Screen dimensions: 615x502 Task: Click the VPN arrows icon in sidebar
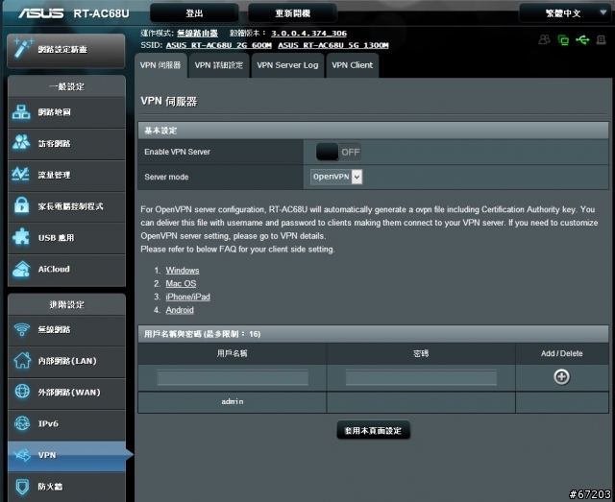(22, 455)
